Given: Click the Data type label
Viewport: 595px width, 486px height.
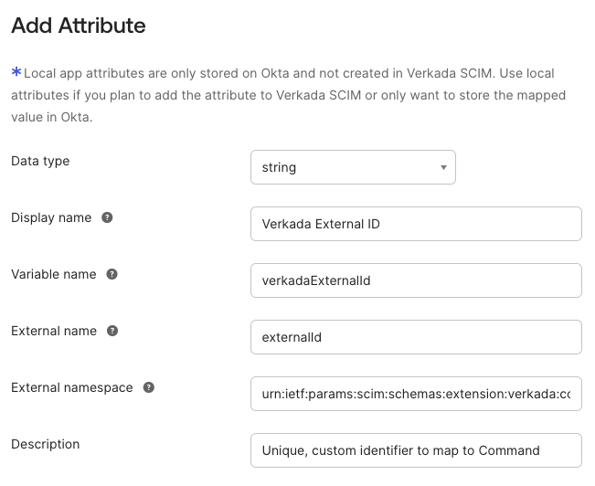Looking at the screenshot, I should click(x=40, y=161).
